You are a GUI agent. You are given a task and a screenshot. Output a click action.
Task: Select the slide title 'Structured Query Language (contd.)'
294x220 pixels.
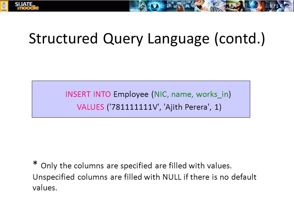pyautogui.click(x=147, y=39)
